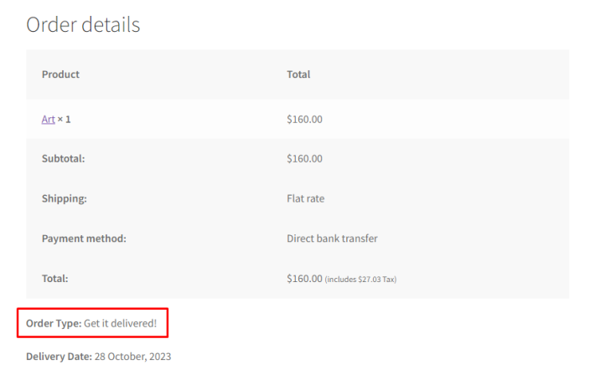Open the Art product link
The width and height of the screenshot is (590, 380).
(48, 120)
